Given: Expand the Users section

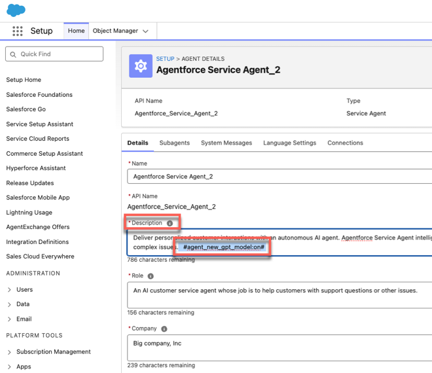Looking at the screenshot, I should click(x=9, y=290).
